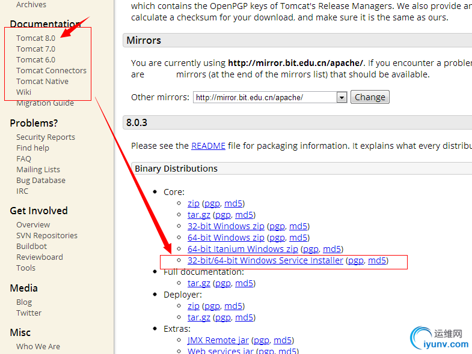Screen dimensions: 472x354
Task: Open Security Reports page
Action: 46,137
